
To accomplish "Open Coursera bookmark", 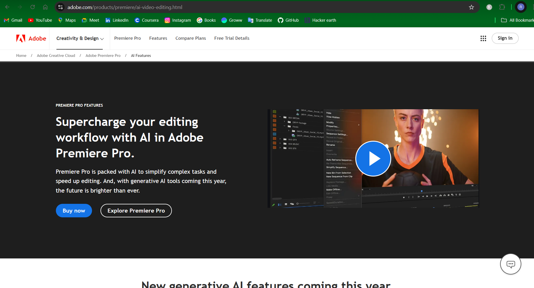I will [147, 20].
